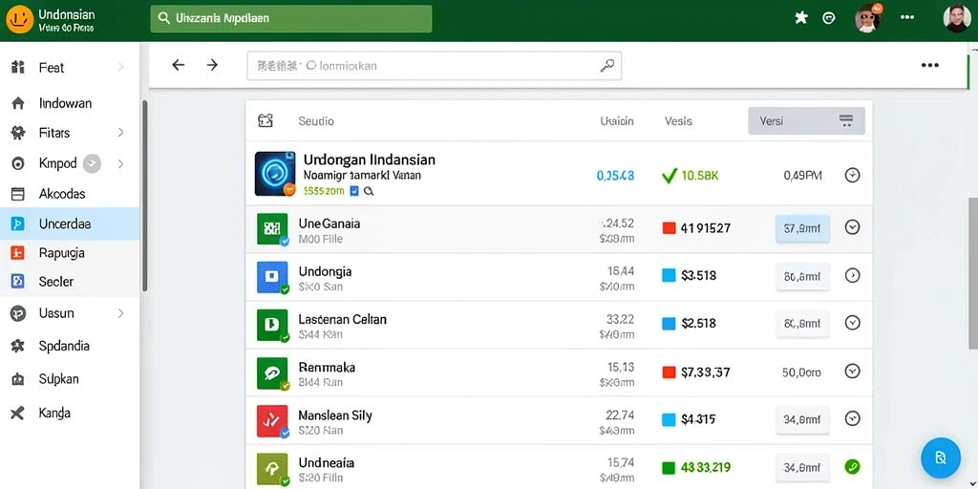The height and width of the screenshot is (489, 978).
Task: Click the 57,8mf button on UneGanaia row
Action: [x=802, y=228]
